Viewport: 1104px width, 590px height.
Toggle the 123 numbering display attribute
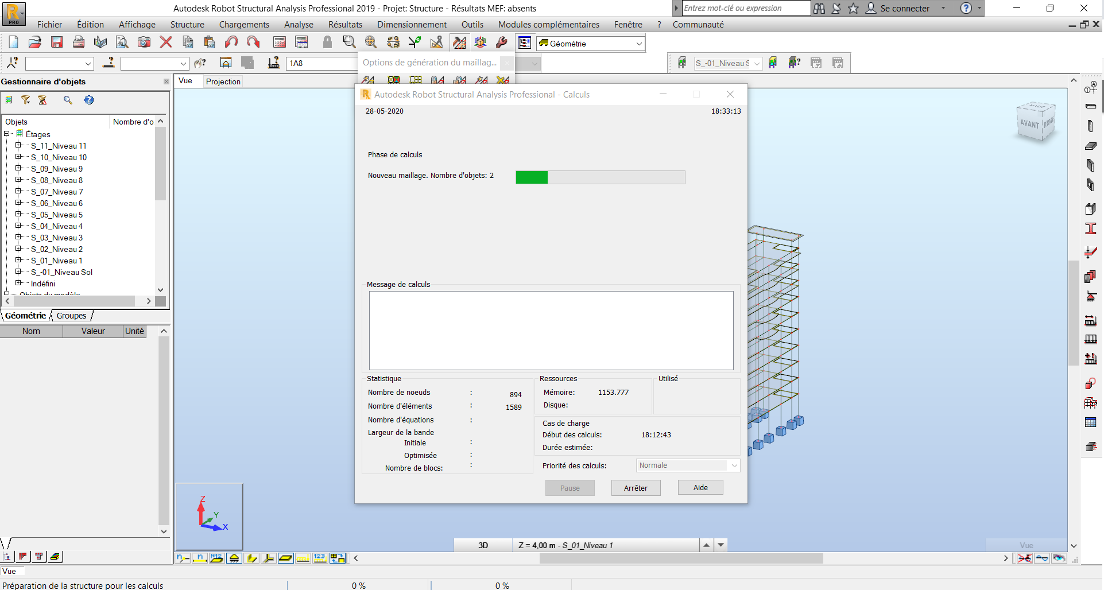[x=320, y=557]
